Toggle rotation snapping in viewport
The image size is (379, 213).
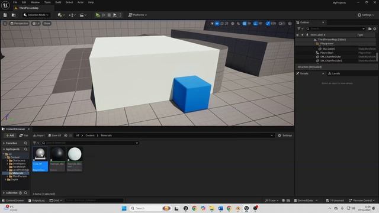(255, 24)
